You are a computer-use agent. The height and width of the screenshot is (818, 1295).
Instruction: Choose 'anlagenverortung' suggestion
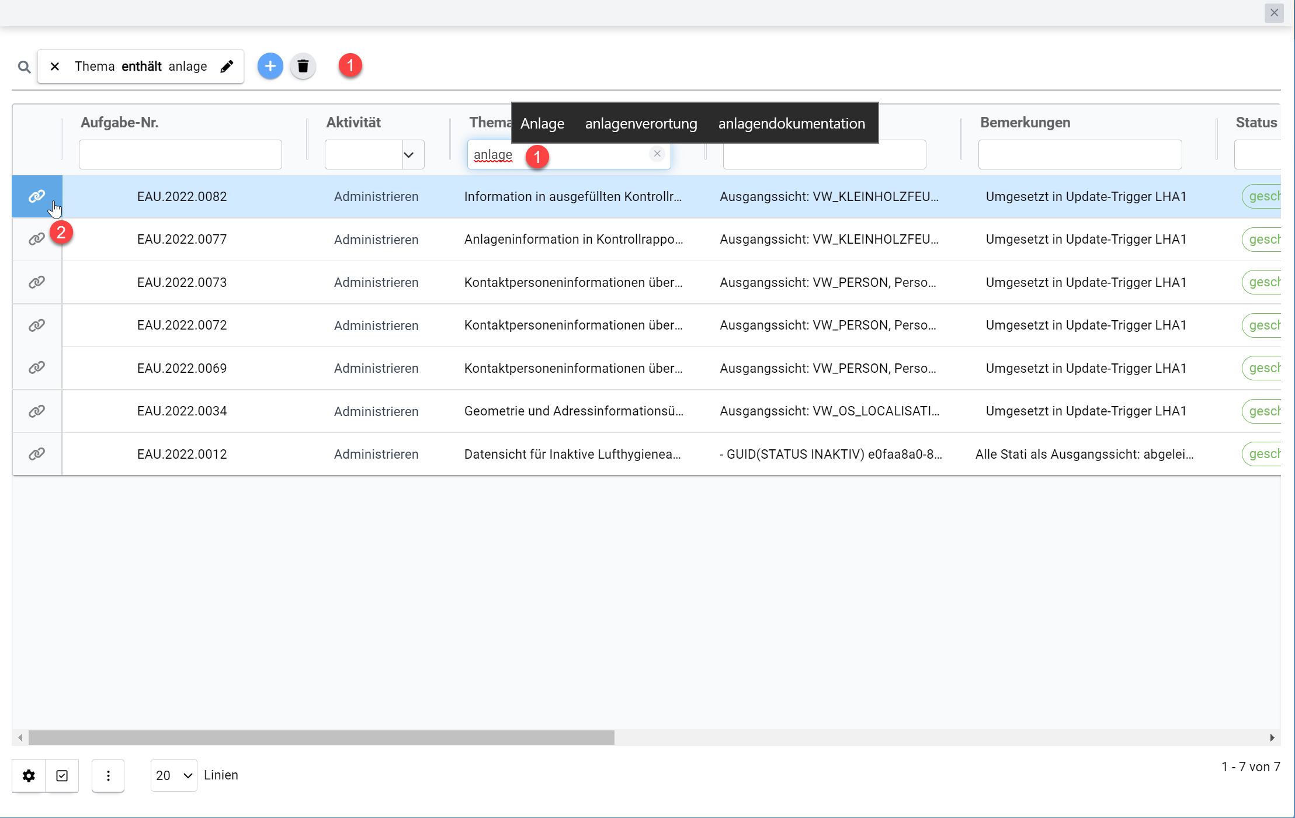[x=641, y=123]
